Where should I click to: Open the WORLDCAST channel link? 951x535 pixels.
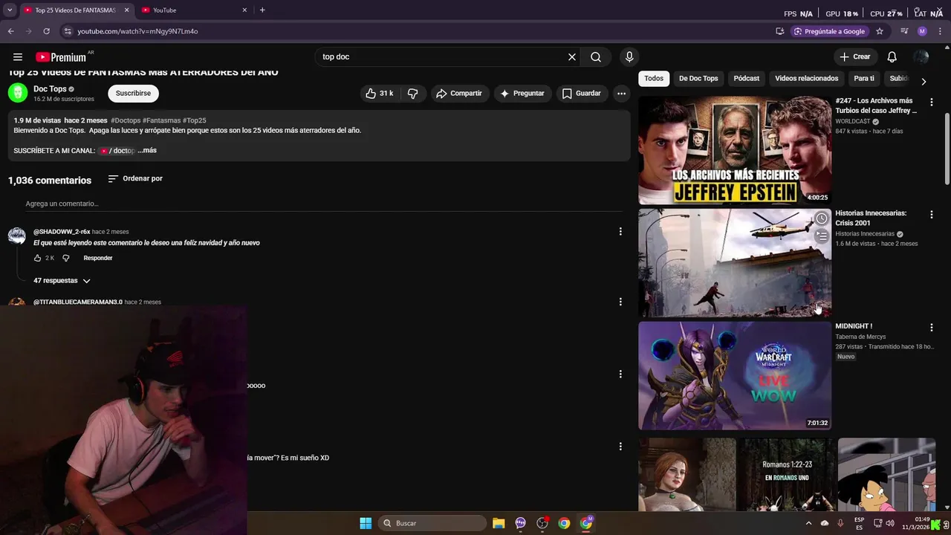coord(853,121)
